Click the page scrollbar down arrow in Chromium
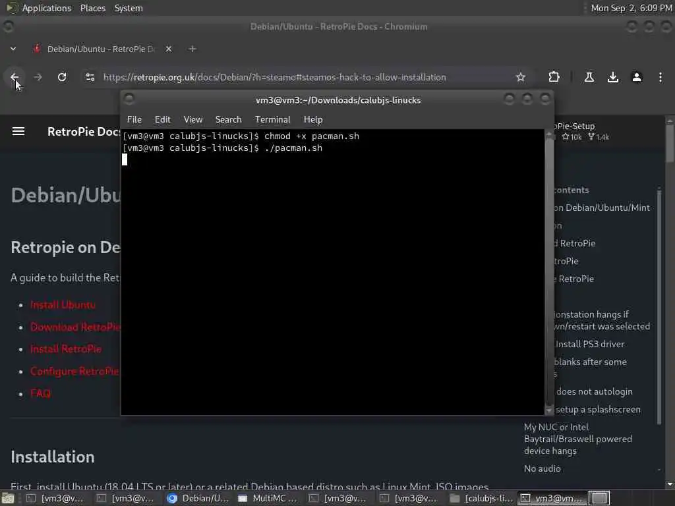 click(670, 484)
